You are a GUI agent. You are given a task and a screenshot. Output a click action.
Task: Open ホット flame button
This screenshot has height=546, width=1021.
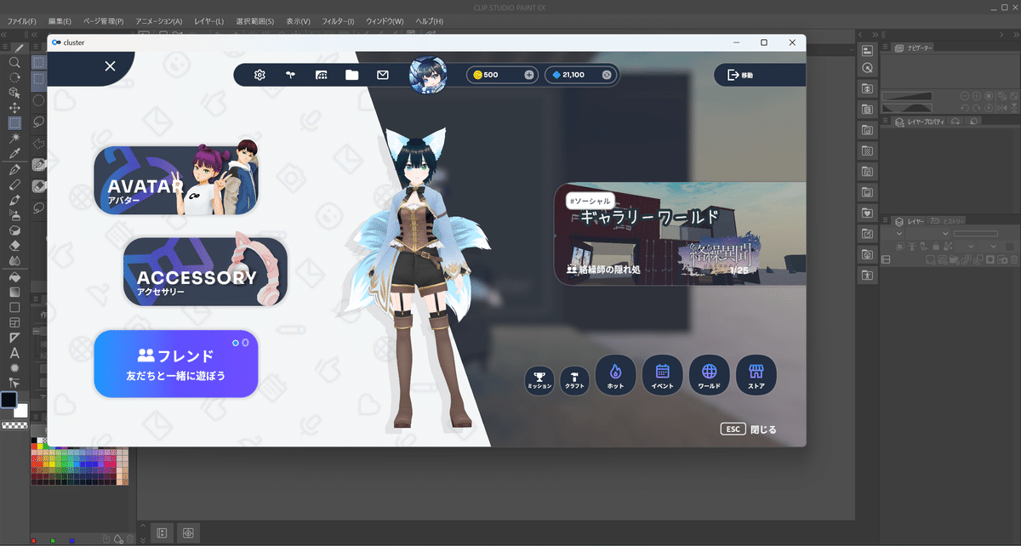pos(616,376)
